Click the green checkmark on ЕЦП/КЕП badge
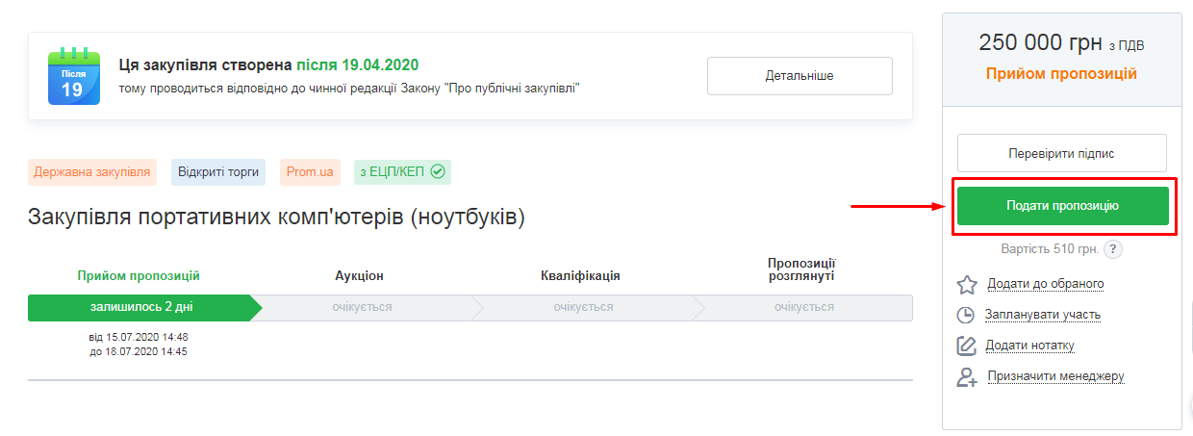This screenshot has width=1193, height=436. [438, 172]
